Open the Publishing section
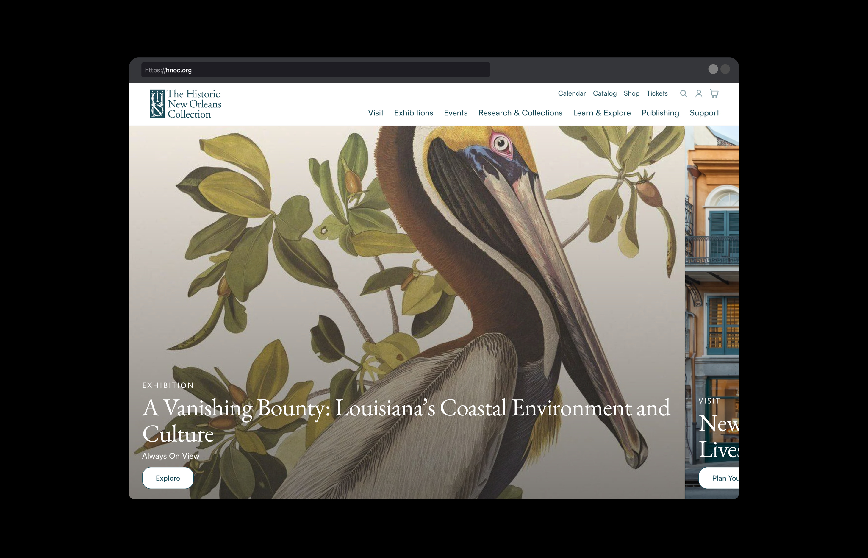The image size is (868, 558). (x=660, y=113)
